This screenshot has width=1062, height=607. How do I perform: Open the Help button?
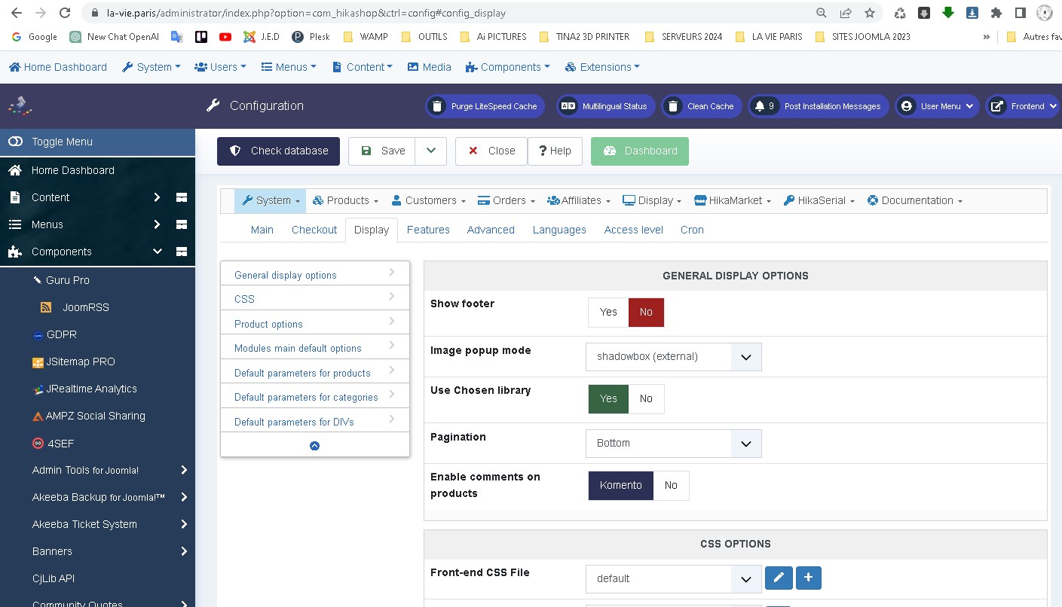555,151
